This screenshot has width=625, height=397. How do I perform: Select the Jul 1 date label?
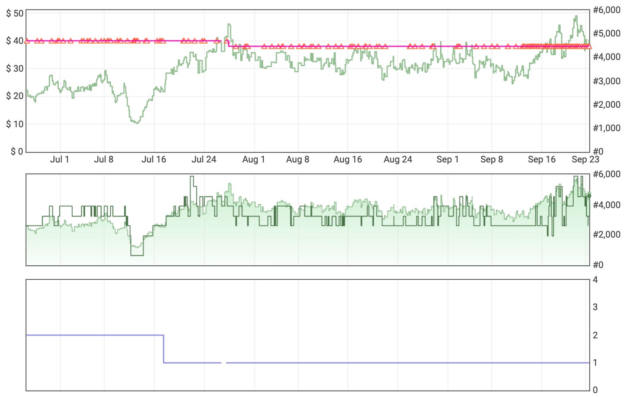coord(59,159)
